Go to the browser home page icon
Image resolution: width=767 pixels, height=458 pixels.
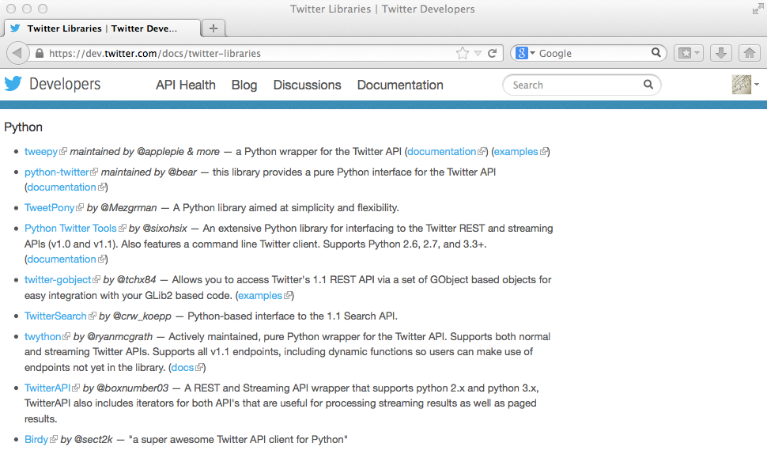(750, 53)
